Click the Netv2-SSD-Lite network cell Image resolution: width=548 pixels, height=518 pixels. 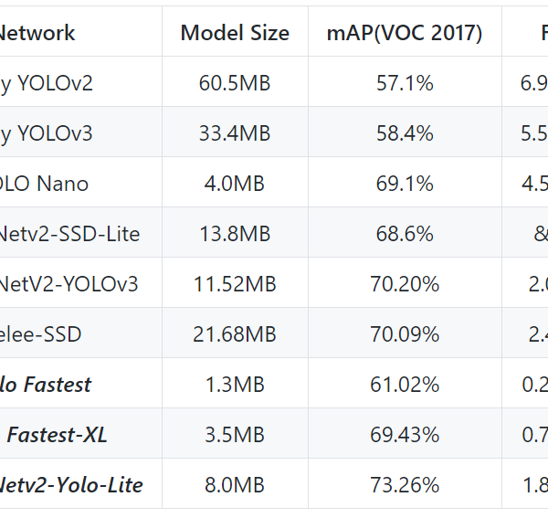point(69,234)
